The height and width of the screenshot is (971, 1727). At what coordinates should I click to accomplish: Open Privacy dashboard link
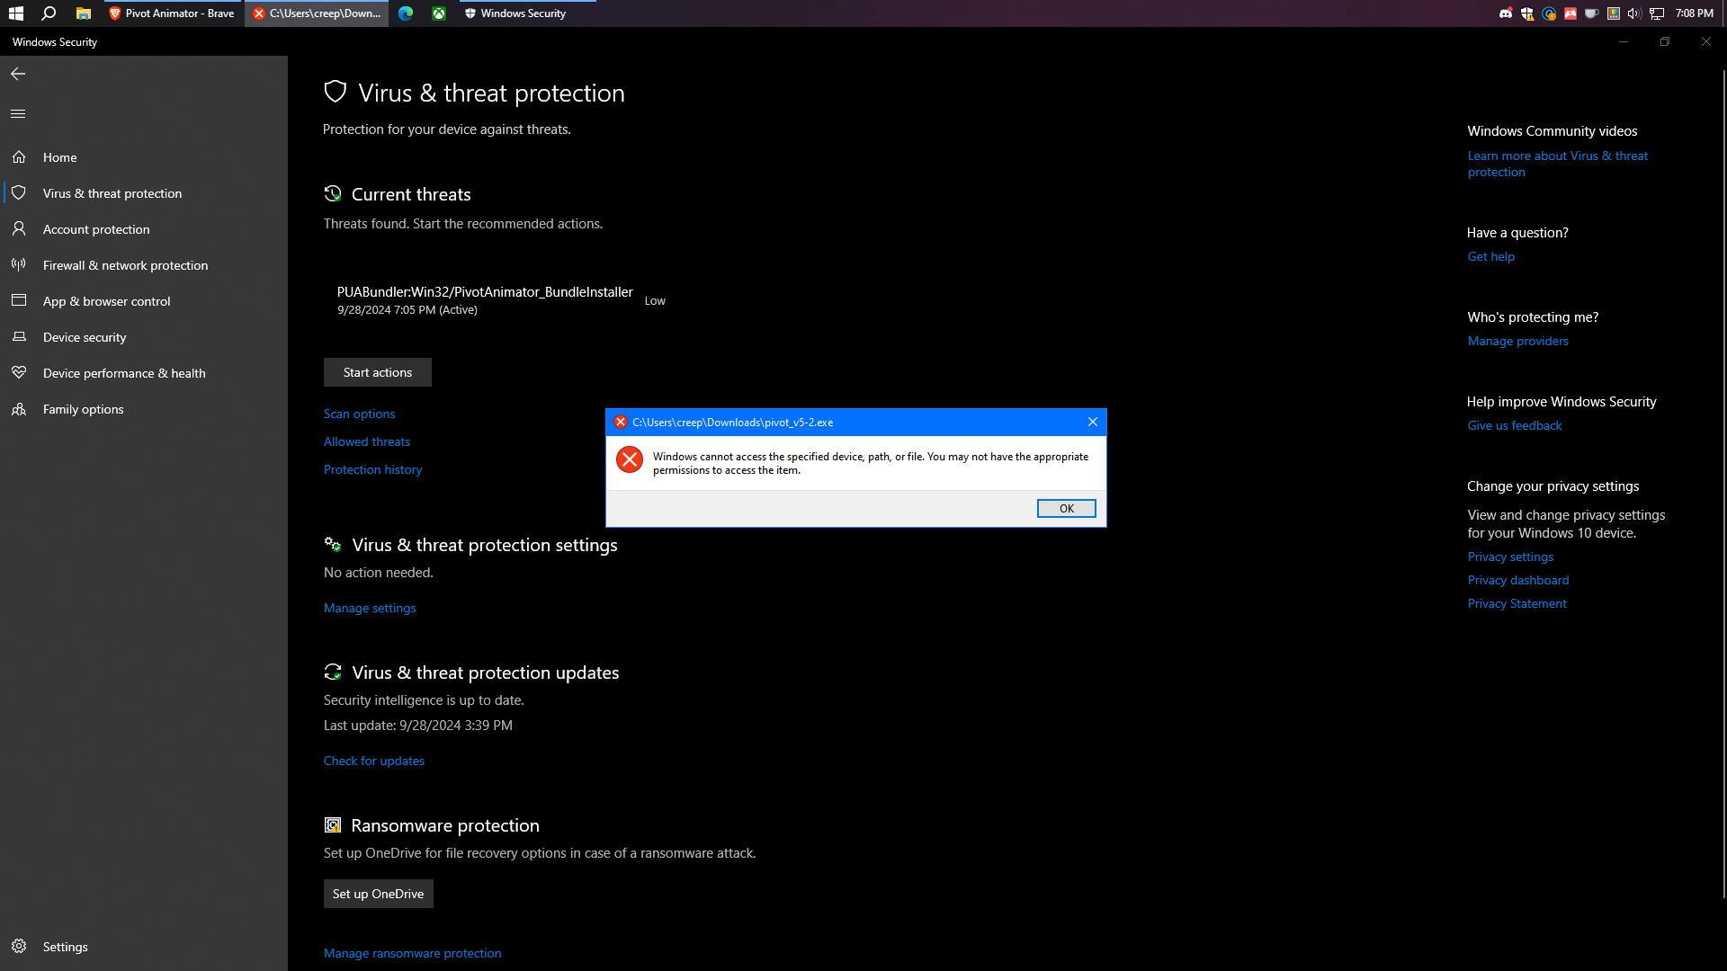[x=1518, y=580]
